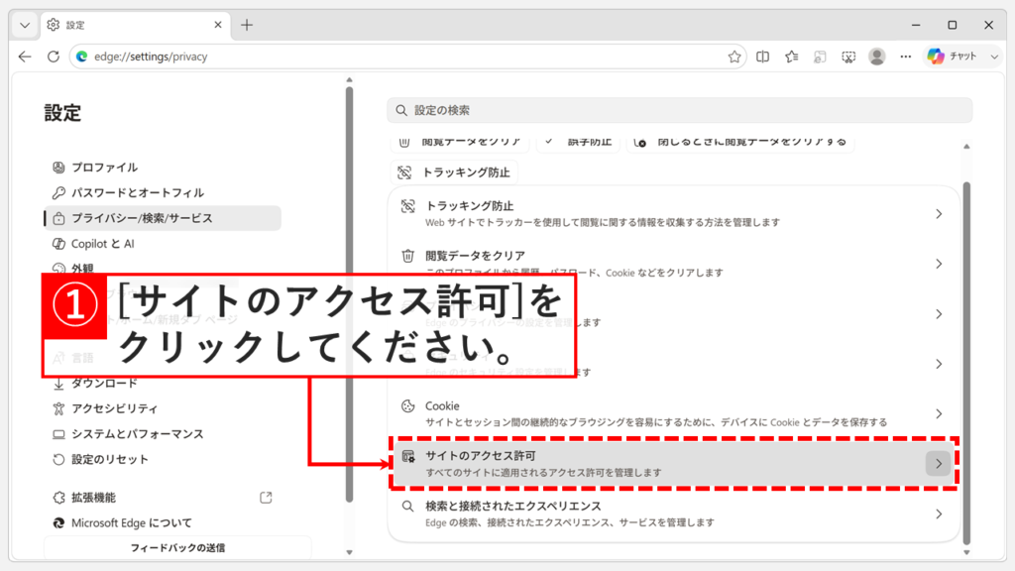
Task: Open サイトのアクセス許可 row
Action: 673,464
